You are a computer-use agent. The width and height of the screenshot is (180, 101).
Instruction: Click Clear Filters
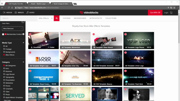(6, 23)
